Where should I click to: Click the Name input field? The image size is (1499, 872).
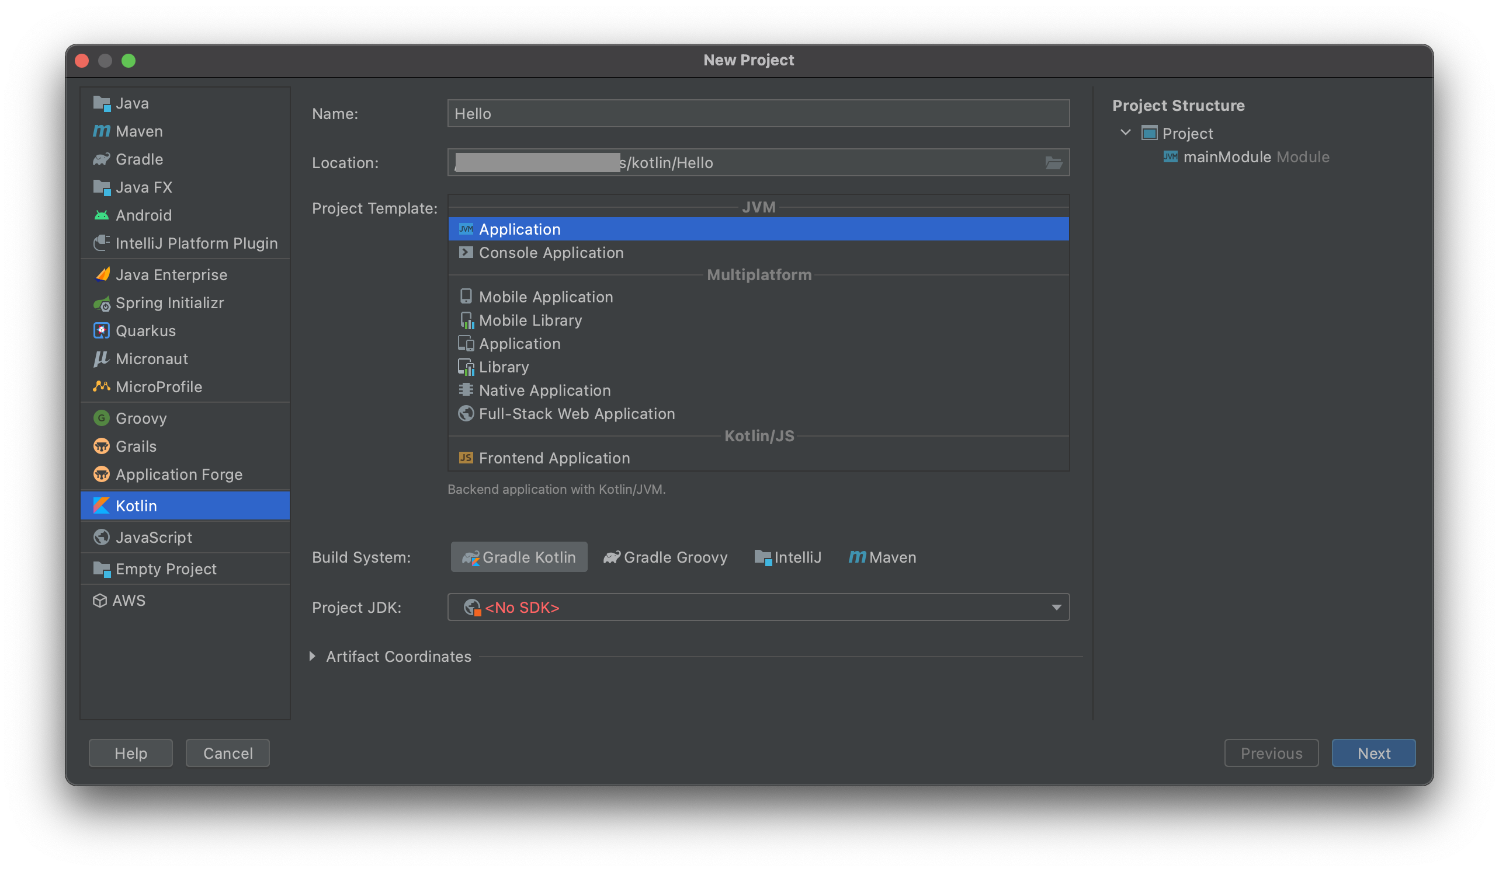pos(758,114)
